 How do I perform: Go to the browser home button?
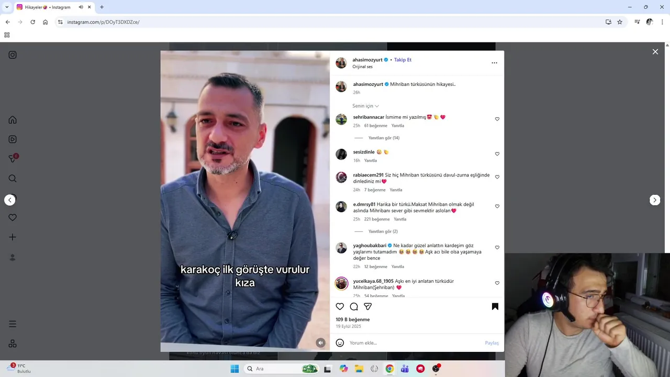[x=45, y=22]
